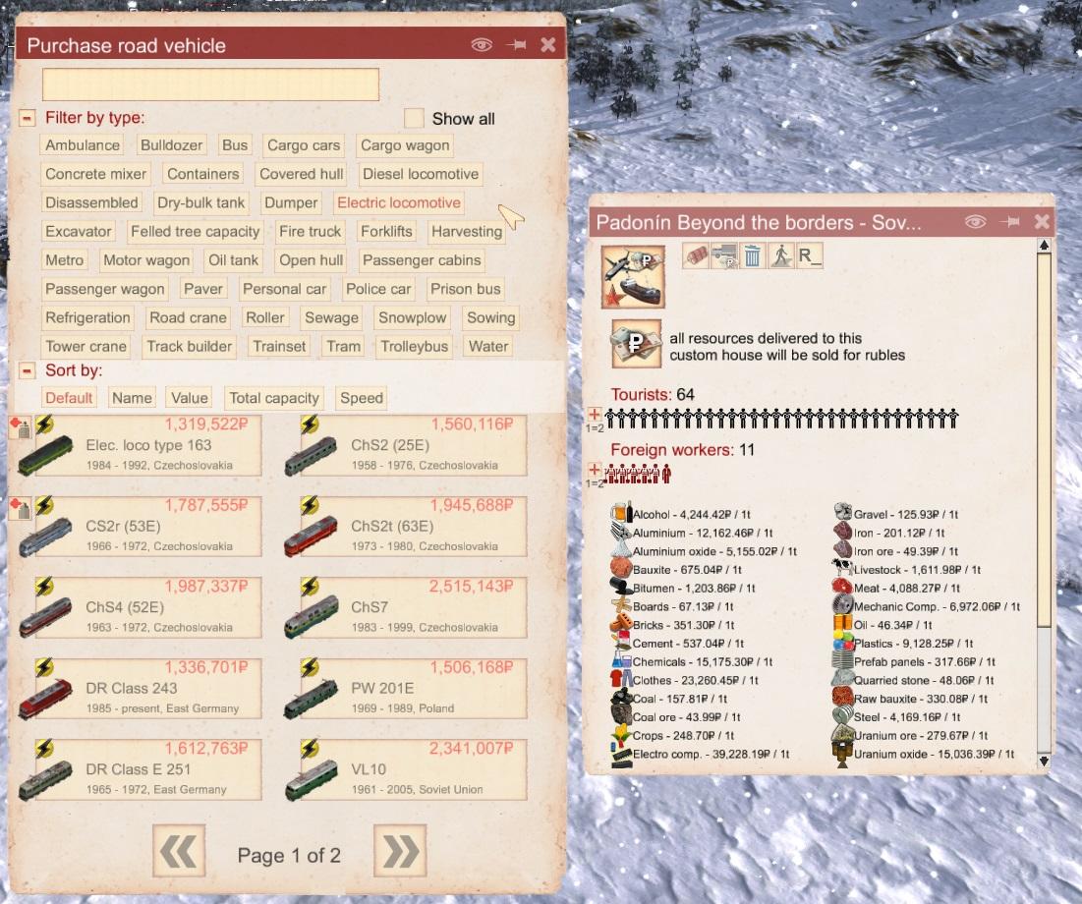Click the trash bin icon
1082x904 pixels.
(752, 255)
